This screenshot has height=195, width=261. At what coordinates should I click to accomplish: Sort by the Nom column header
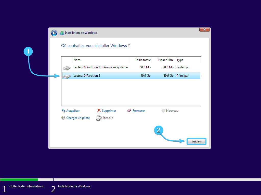(100, 60)
